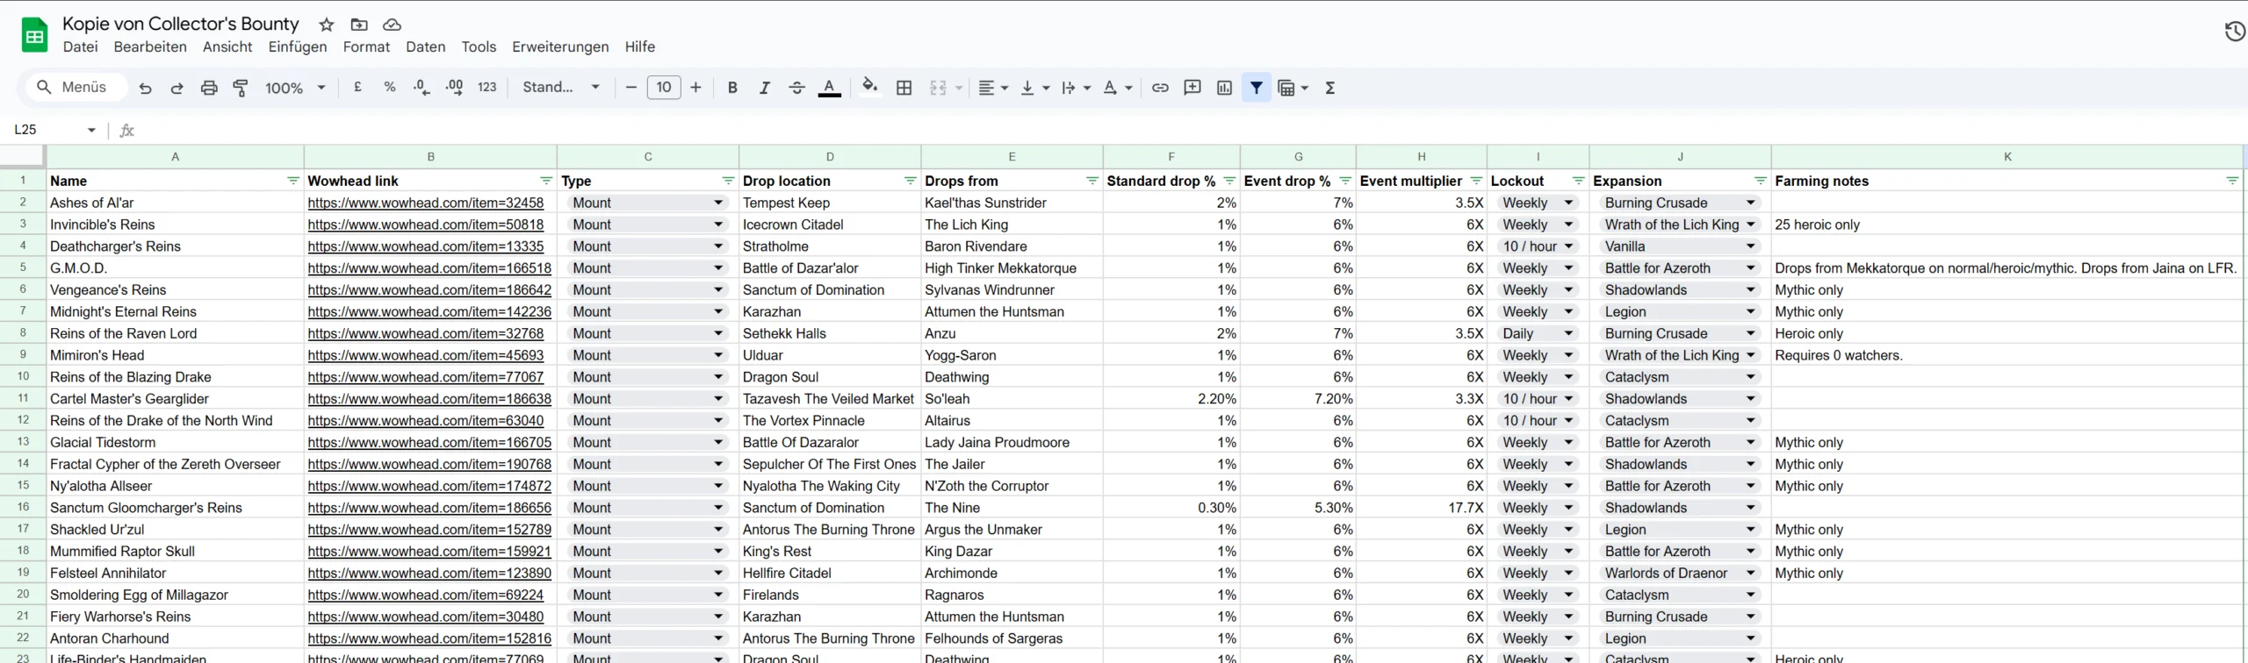Star this spreadsheet document
The height and width of the screenshot is (663, 2248).
coord(327,25)
